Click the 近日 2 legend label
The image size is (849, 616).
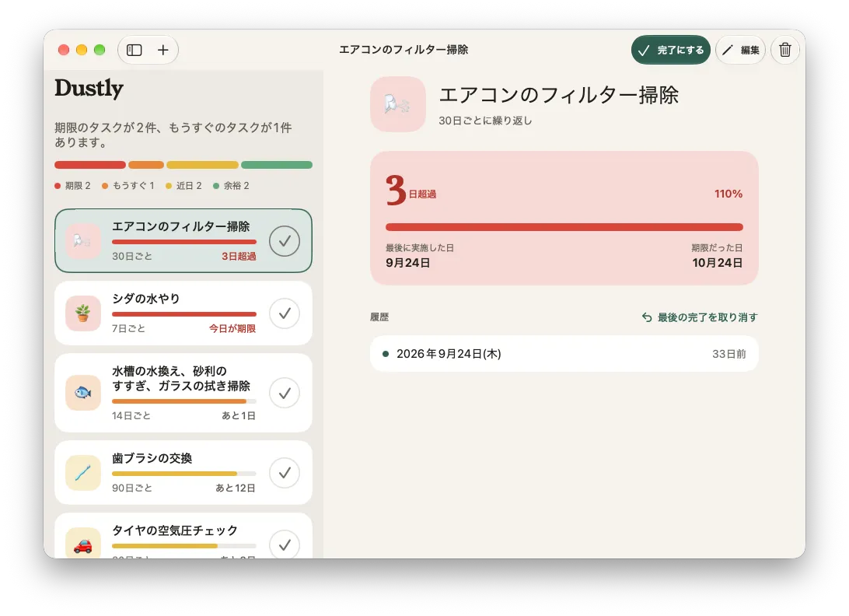(183, 186)
